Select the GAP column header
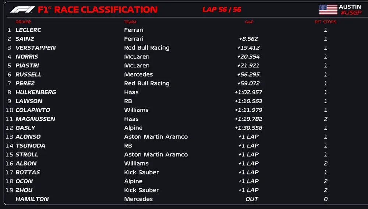The width and height of the screenshot is (368, 209). click(249, 22)
